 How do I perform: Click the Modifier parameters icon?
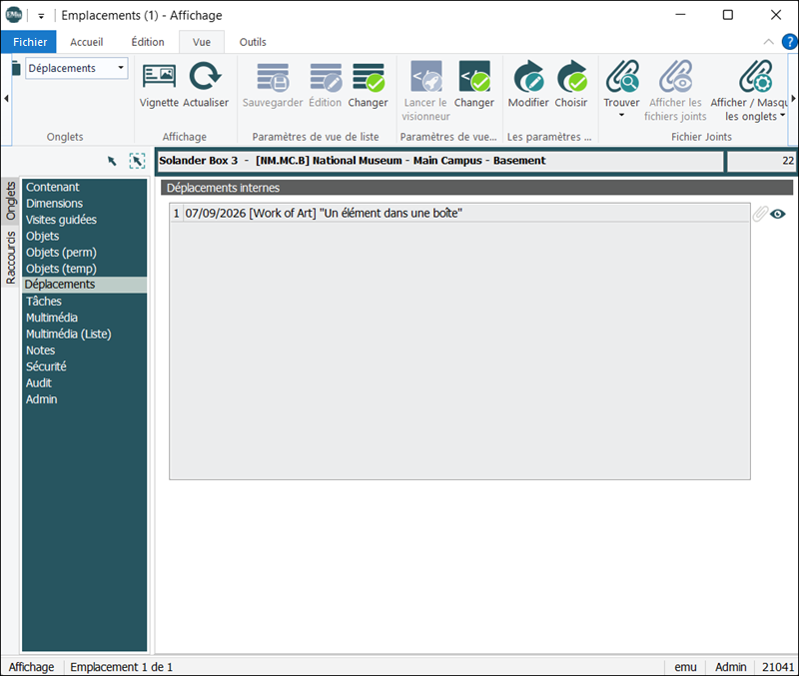(528, 77)
